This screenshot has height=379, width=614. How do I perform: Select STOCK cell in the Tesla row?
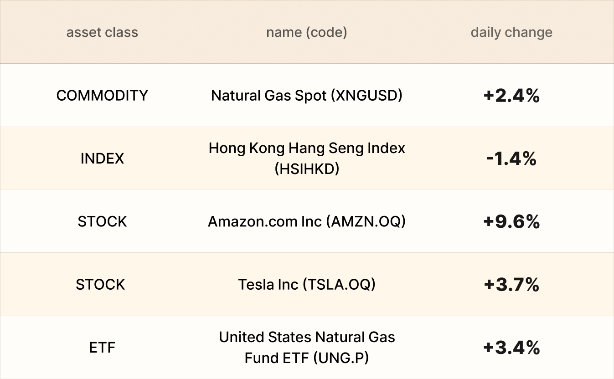[100, 285]
